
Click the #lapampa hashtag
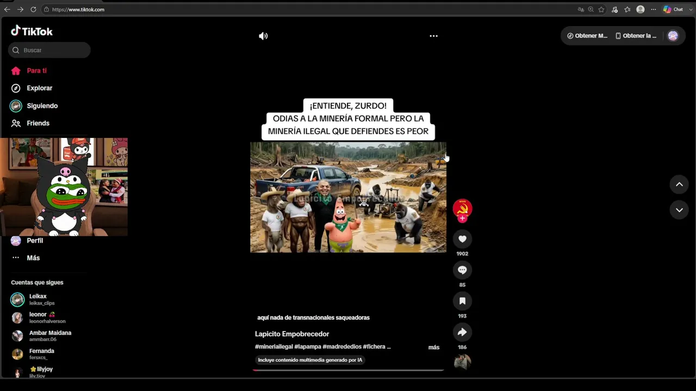(x=308, y=347)
